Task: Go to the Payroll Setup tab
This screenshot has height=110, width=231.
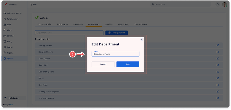Action: (x=124, y=24)
